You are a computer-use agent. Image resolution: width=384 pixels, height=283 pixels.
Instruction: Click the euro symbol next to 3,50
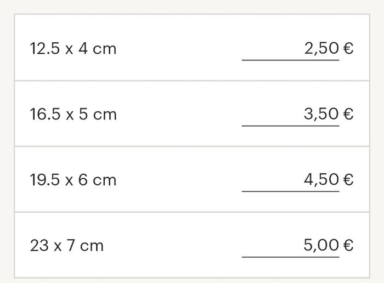348,114
